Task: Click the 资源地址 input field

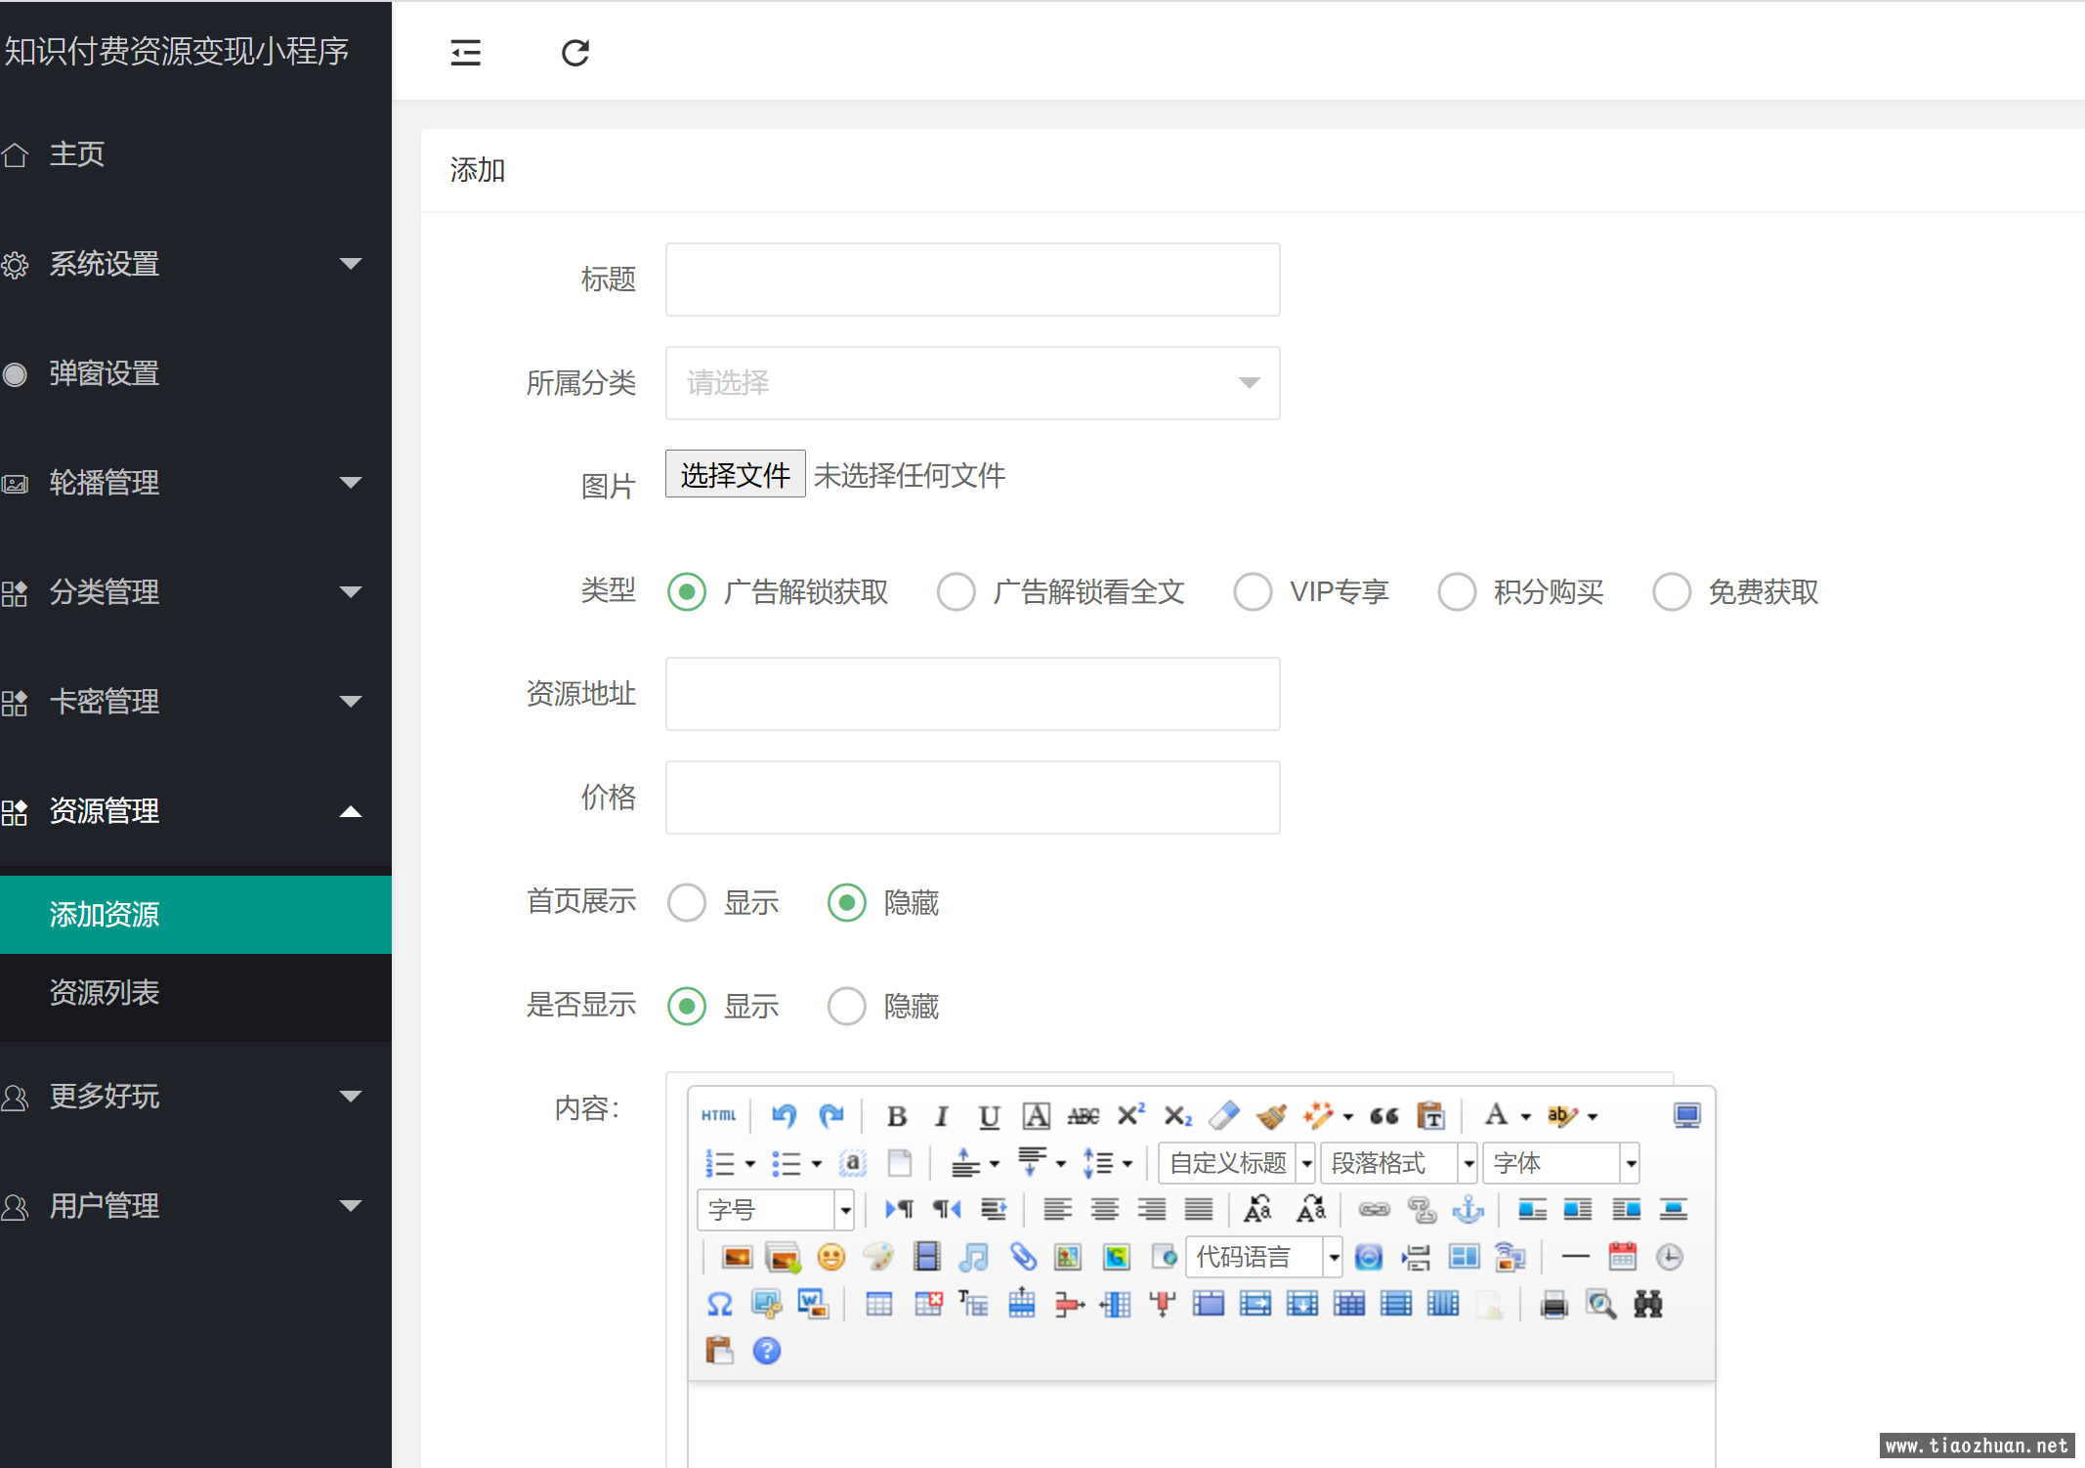Action: click(973, 694)
